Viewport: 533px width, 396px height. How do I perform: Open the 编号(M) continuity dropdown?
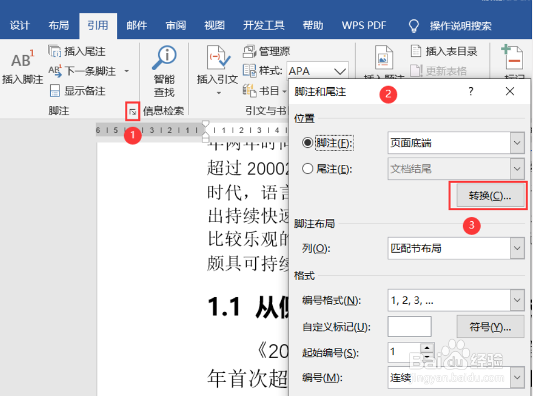click(516, 378)
